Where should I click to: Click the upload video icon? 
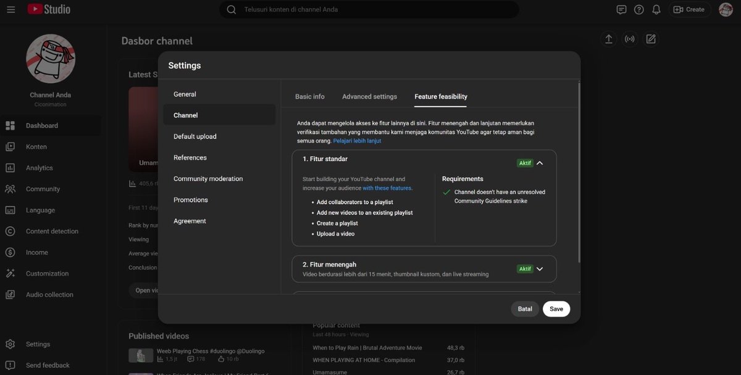[608, 39]
